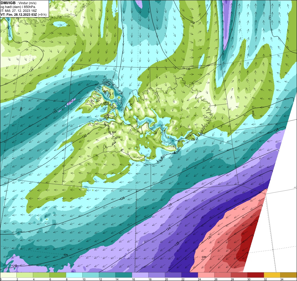This screenshot has height=281, width=297.
Task: Click the legend tick label "22"
Action: (183, 279)
